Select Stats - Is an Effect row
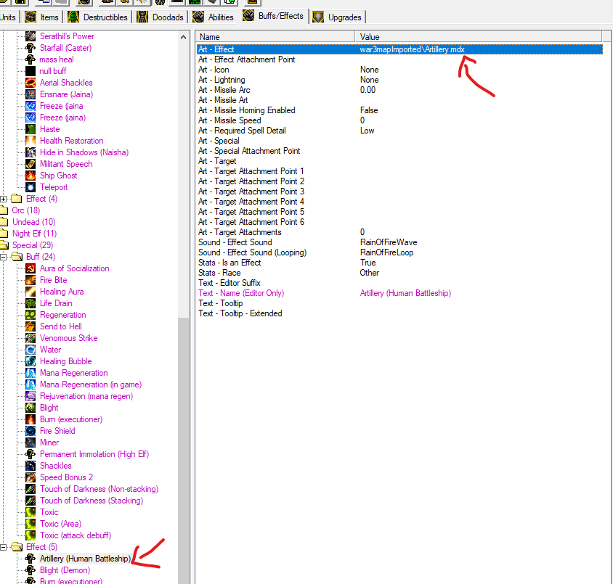The width and height of the screenshot is (613, 584). tap(399, 263)
